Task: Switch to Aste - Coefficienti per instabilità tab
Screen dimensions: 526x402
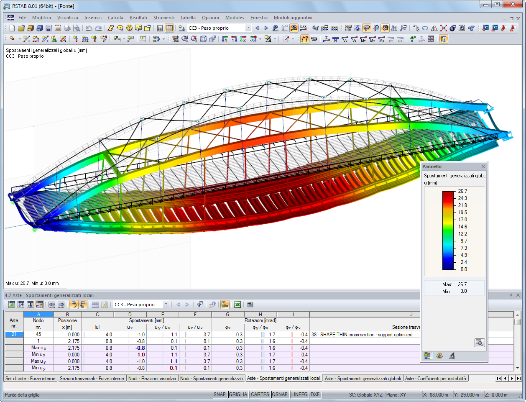Action: click(x=436, y=379)
